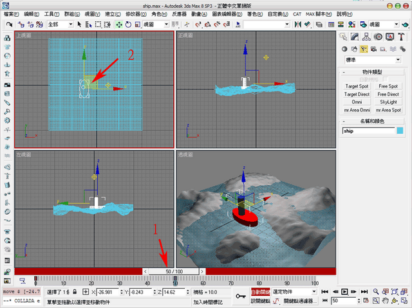412x308 pixels.
Task: Click the Mirror tool icon
Action: coord(297,24)
